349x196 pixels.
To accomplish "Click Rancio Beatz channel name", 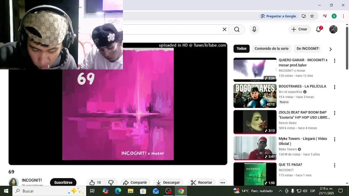I will pyautogui.click(x=288, y=123).
